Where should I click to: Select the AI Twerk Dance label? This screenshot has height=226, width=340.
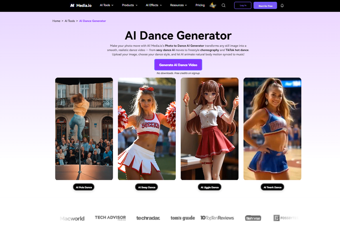272,187
